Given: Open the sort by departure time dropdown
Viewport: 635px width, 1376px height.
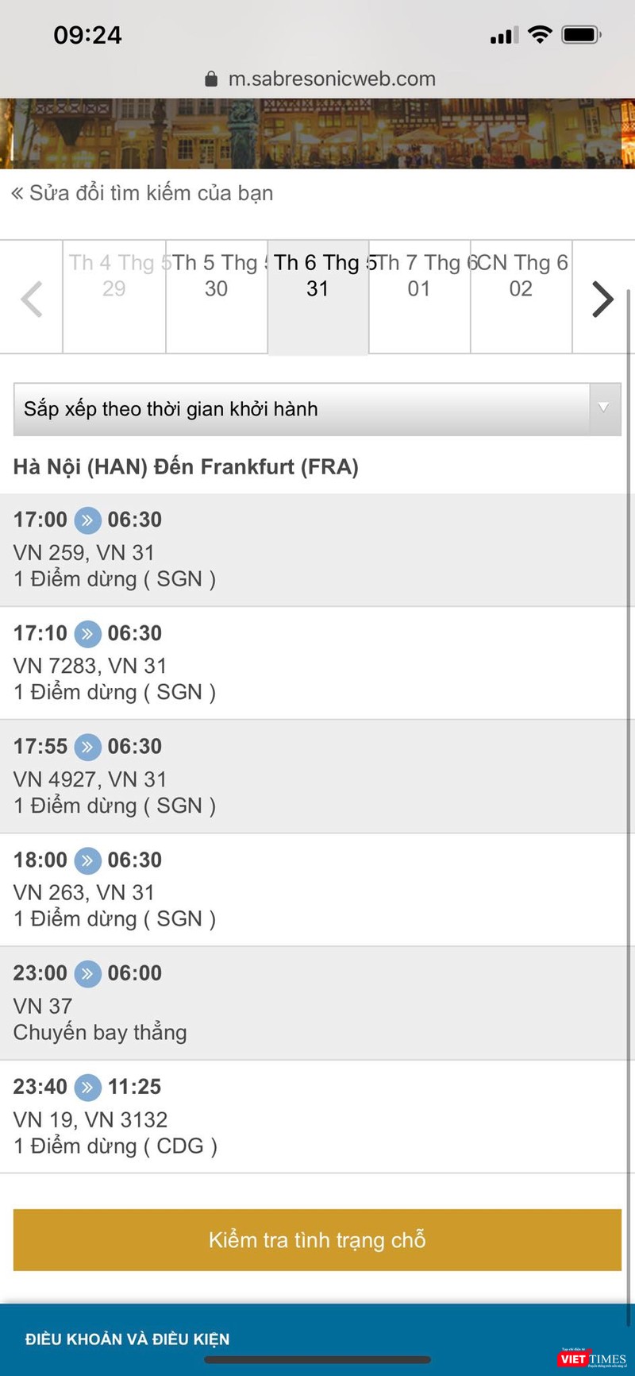Looking at the screenshot, I should [x=317, y=409].
